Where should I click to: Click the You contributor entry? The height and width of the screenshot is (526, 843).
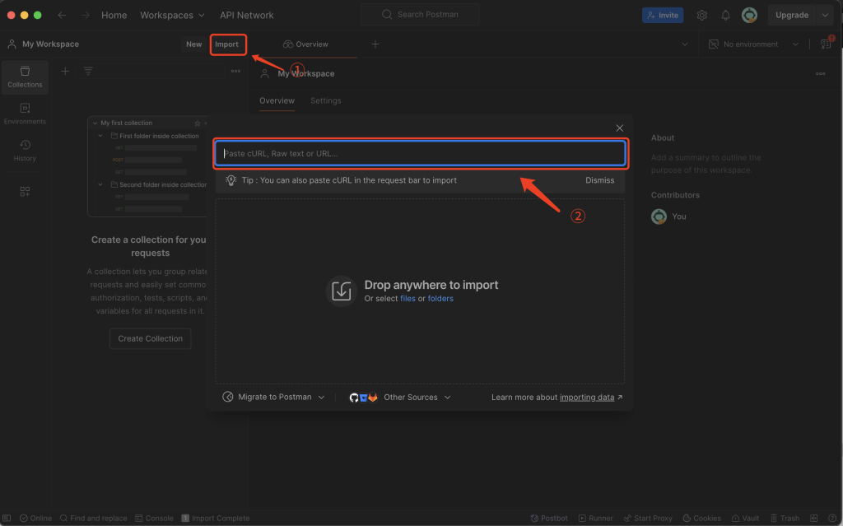coord(668,216)
